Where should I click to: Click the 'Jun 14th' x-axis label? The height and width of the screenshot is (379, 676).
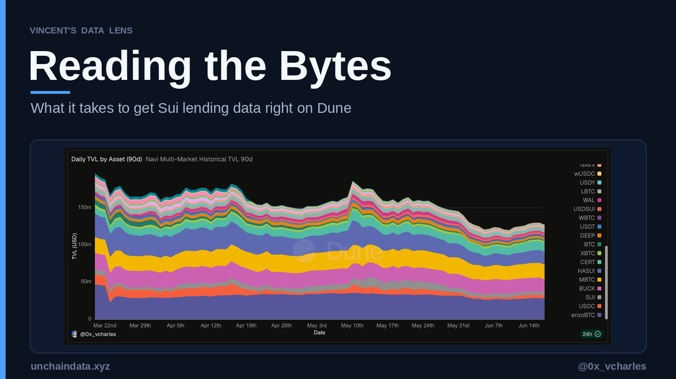[529, 326]
